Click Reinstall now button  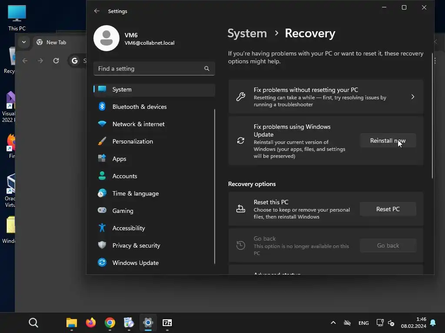[x=388, y=141]
